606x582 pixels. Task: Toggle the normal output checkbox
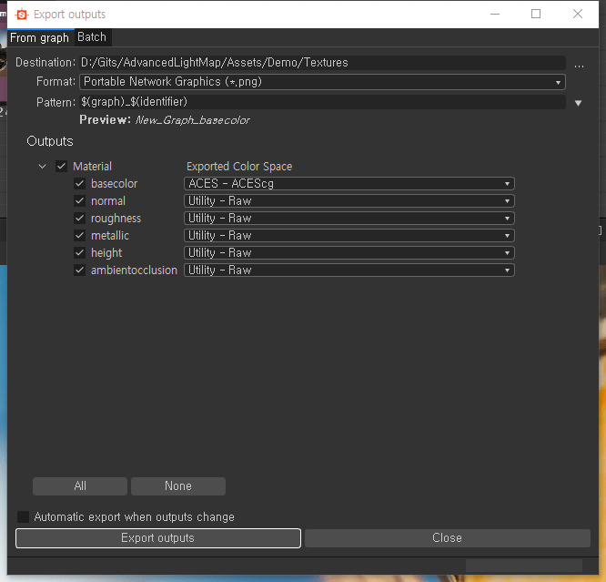[x=80, y=201]
